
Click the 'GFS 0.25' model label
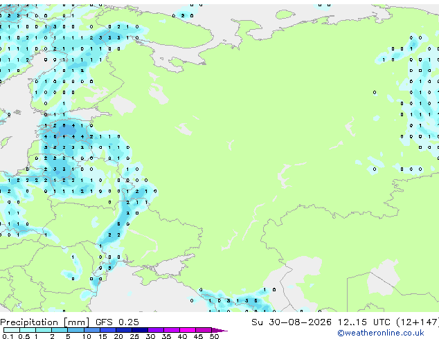coord(117,322)
